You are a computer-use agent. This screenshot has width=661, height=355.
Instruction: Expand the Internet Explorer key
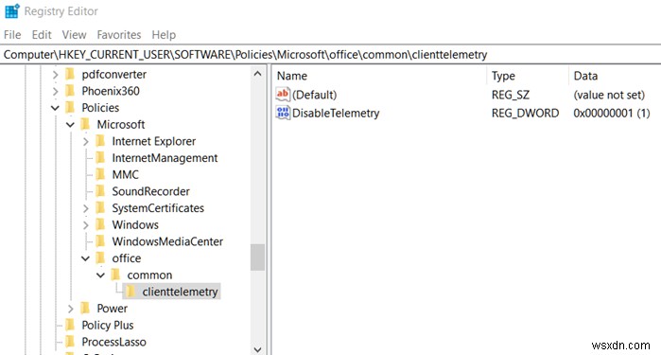[x=85, y=141]
